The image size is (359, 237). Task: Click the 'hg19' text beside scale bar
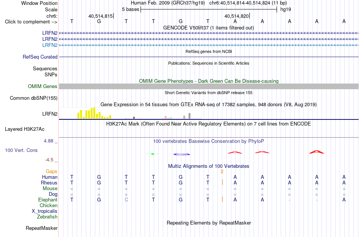click(x=286, y=9)
